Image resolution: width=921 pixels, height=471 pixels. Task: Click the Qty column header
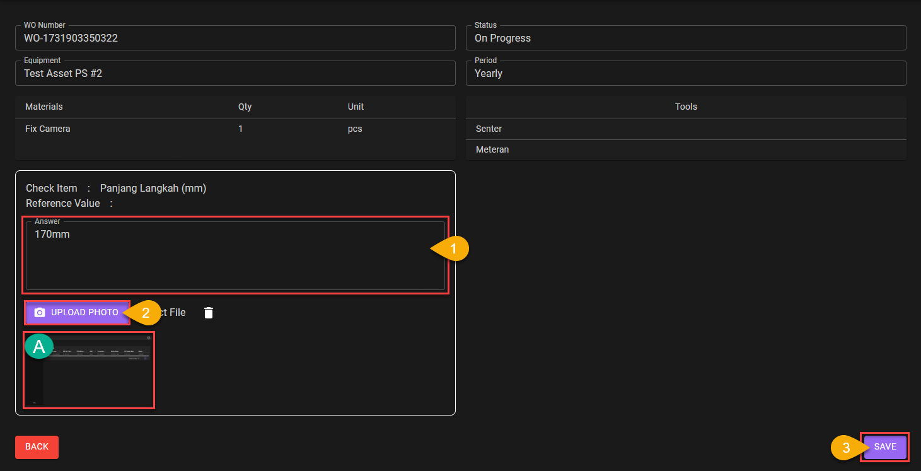tap(245, 107)
